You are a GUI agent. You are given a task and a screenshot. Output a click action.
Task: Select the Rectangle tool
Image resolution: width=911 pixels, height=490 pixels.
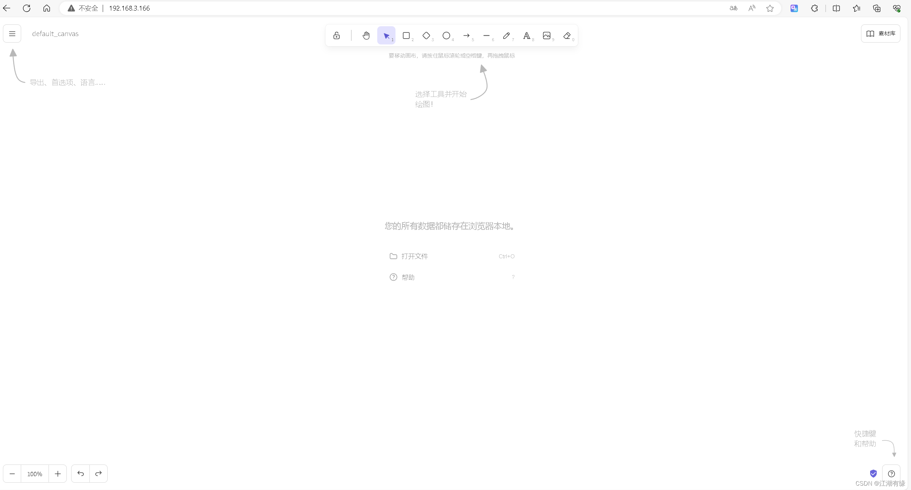tap(406, 35)
